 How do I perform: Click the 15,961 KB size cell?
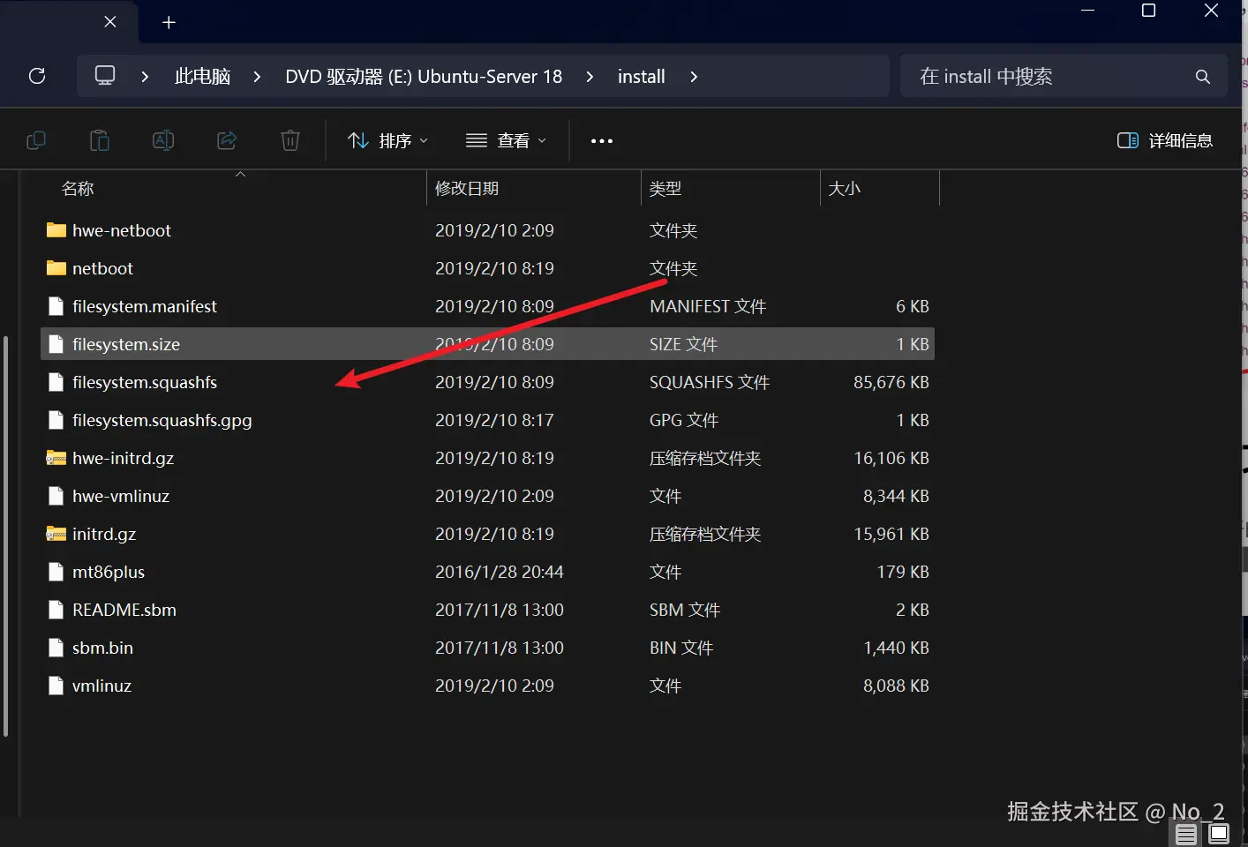(891, 534)
